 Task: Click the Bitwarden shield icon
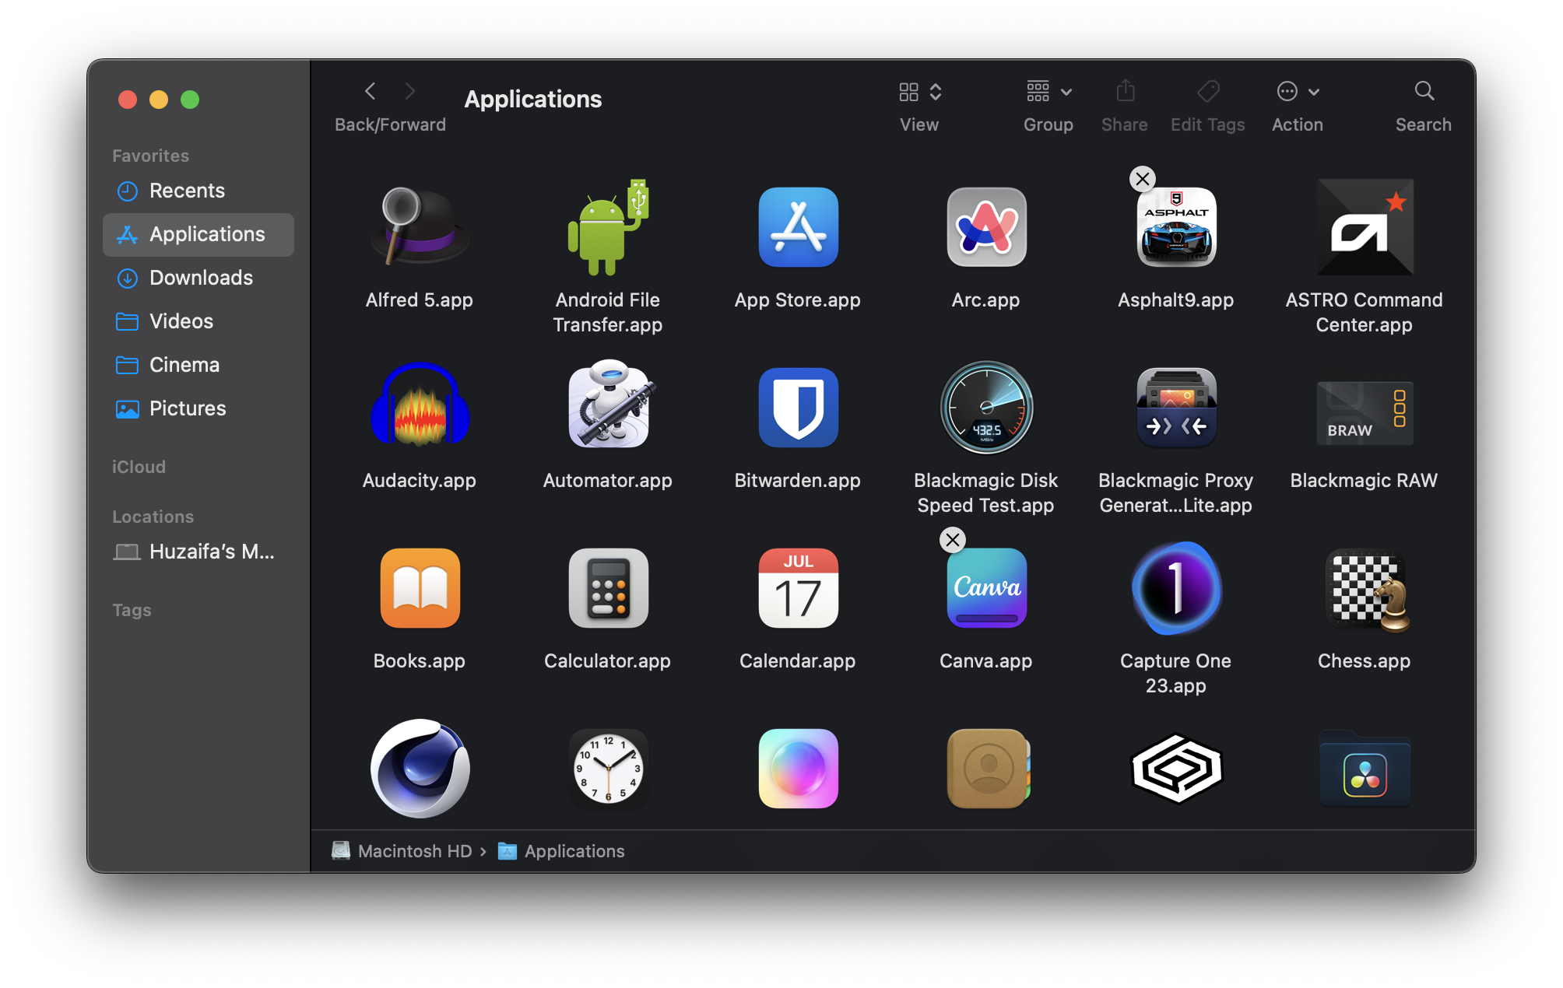point(798,408)
